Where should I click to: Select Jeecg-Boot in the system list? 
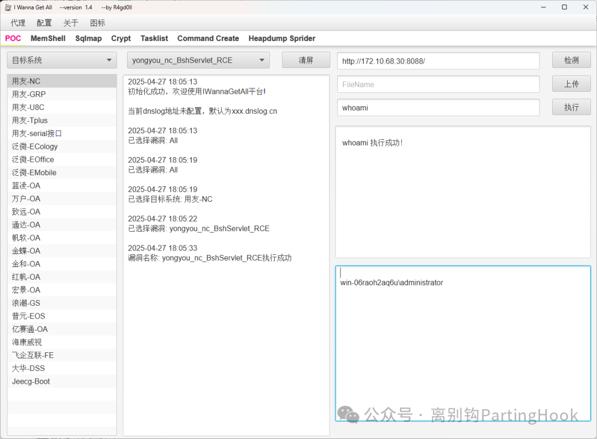pyautogui.click(x=62, y=381)
